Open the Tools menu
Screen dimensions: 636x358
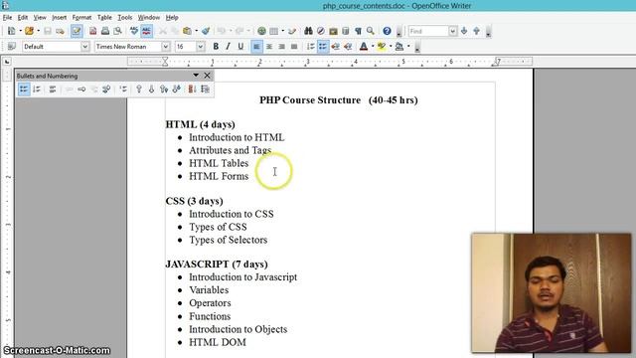pos(125,18)
